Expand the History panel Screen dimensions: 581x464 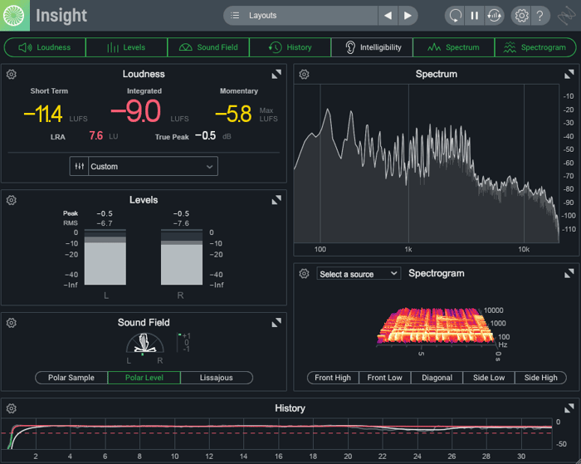pyautogui.click(x=569, y=408)
